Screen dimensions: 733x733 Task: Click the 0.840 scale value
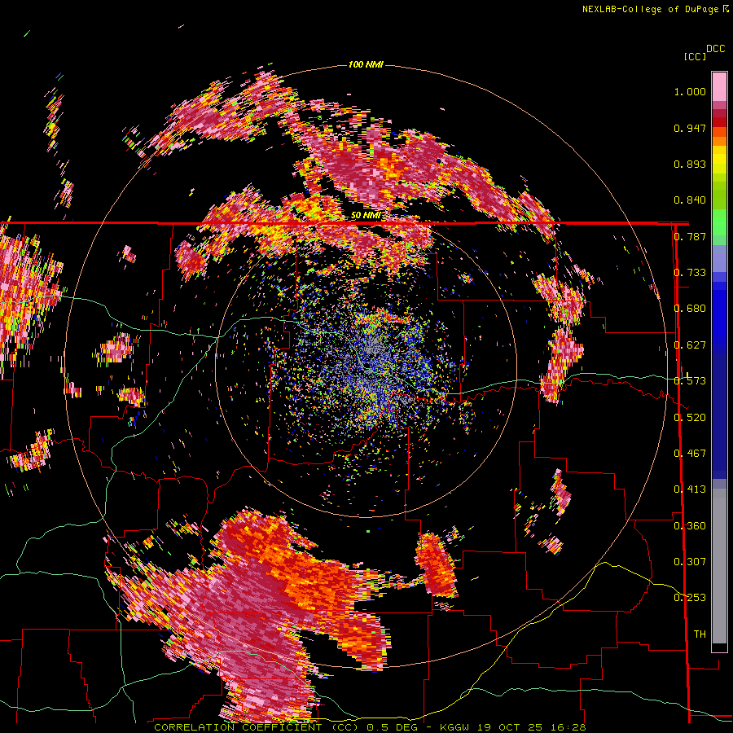click(x=690, y=200)
